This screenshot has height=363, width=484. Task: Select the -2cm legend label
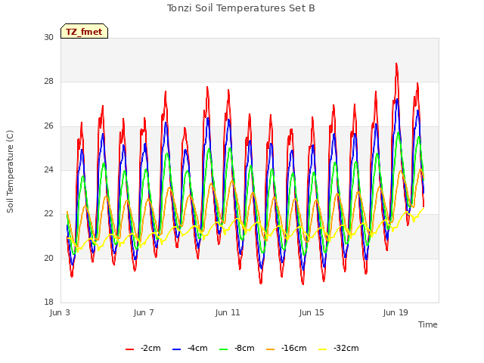click(x=150, y=349)
